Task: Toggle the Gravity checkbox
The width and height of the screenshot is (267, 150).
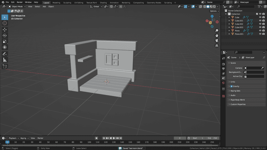Action: tap(232, 86)
